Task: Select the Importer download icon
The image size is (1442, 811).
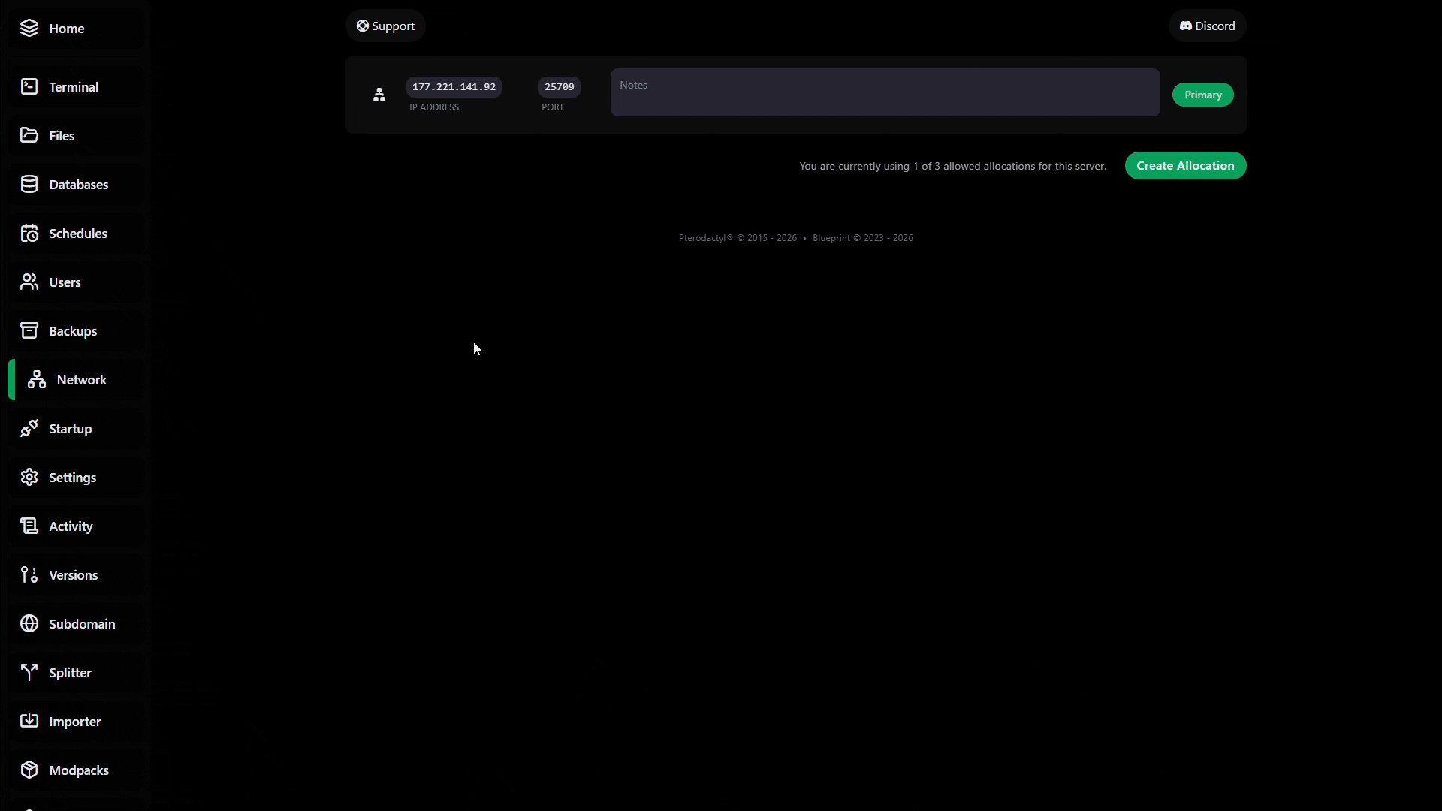Action: tap(29, 722)
